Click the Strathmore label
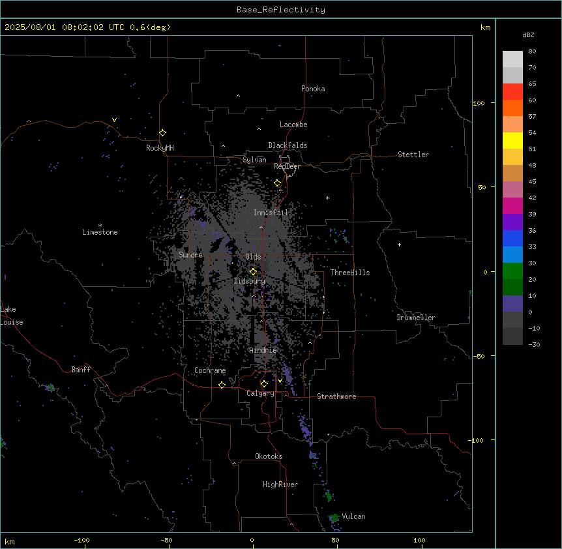Image resolution: width=562 pixels, height=549 pixels. 336,396
